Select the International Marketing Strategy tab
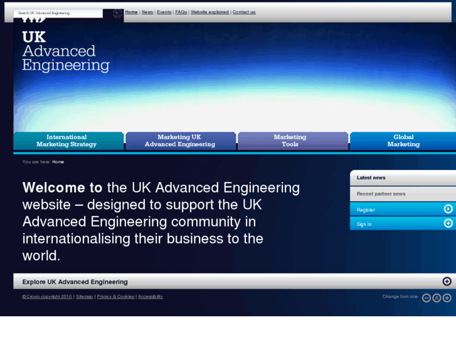This screenshot has height=342, width=456. tap(68, 141)
